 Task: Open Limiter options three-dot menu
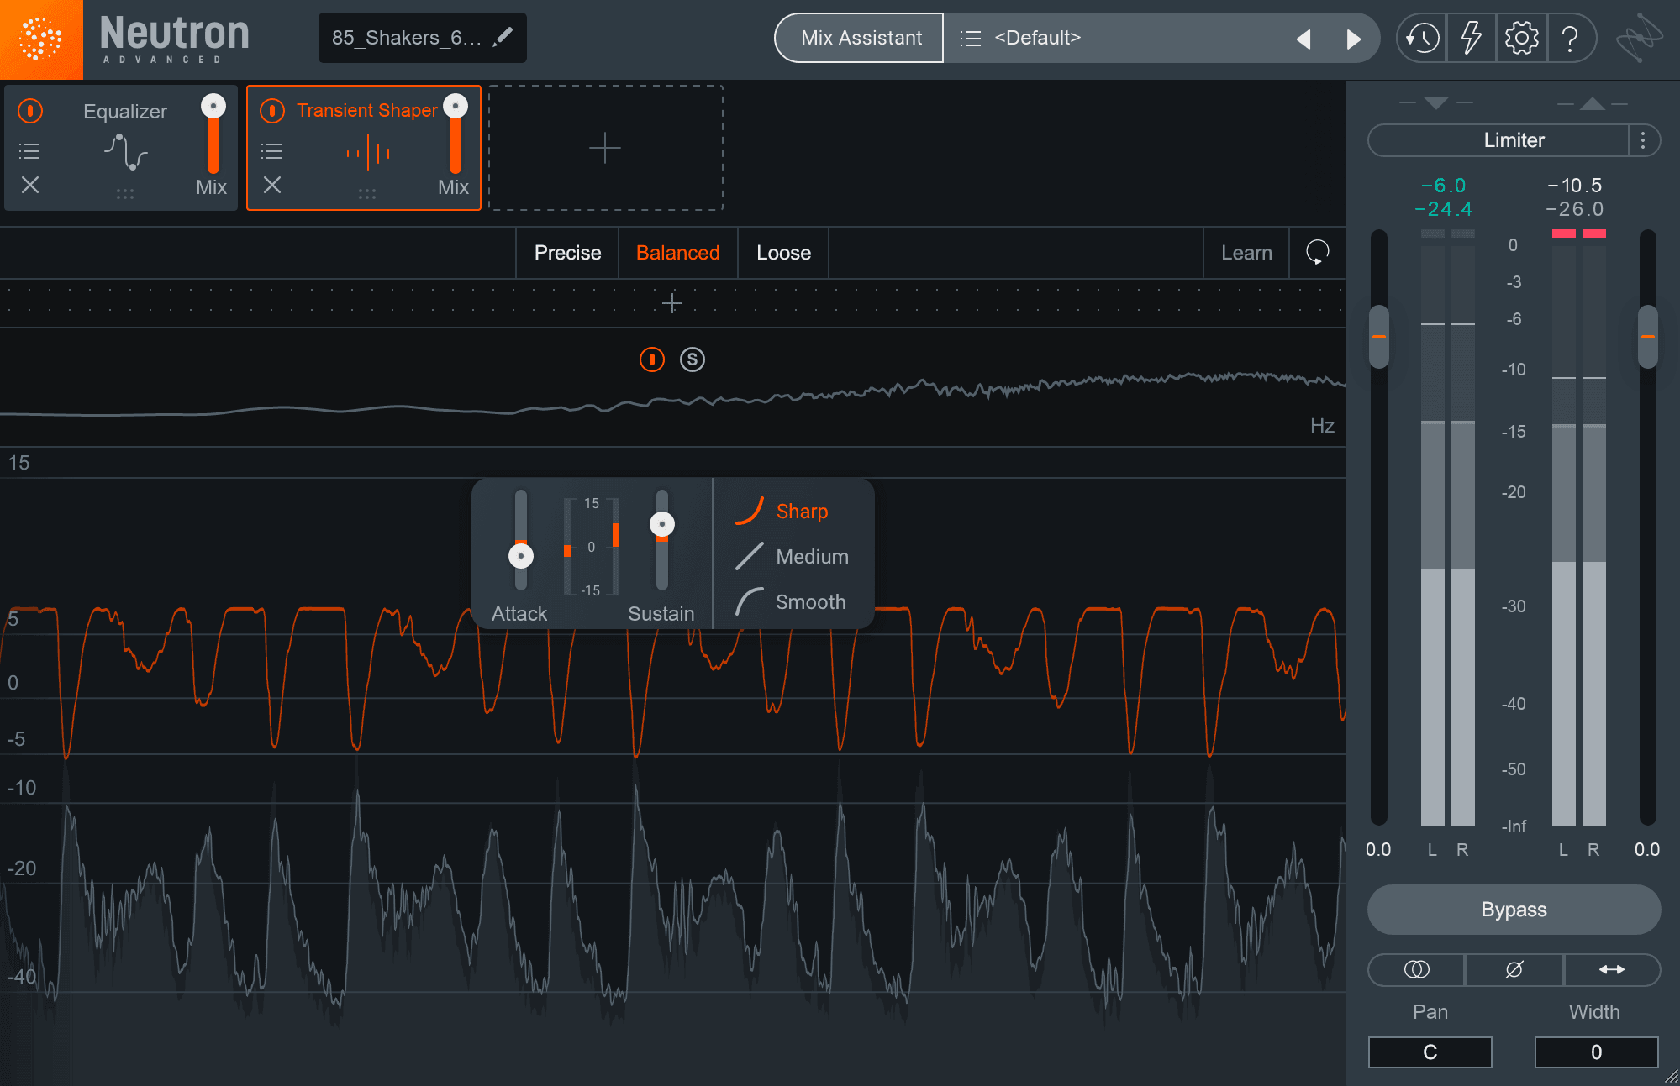pos(1643,140)
